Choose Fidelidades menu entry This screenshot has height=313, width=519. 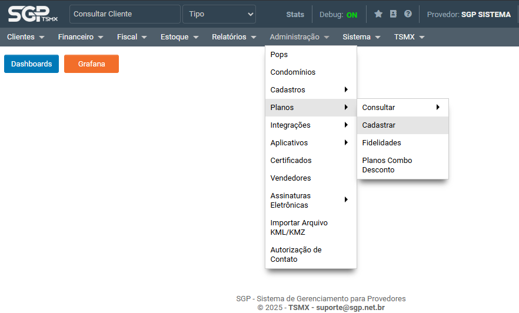381,143
